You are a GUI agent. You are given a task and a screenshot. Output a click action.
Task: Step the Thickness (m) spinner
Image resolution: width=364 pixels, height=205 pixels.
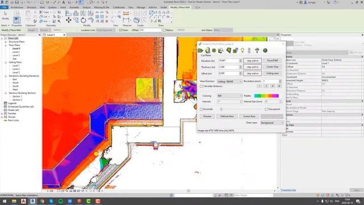coord(241,67)
